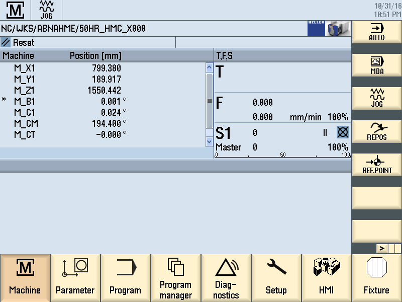The image size is (402, 302).
Task: Open the Program operating area
Action: pos(126,278)
